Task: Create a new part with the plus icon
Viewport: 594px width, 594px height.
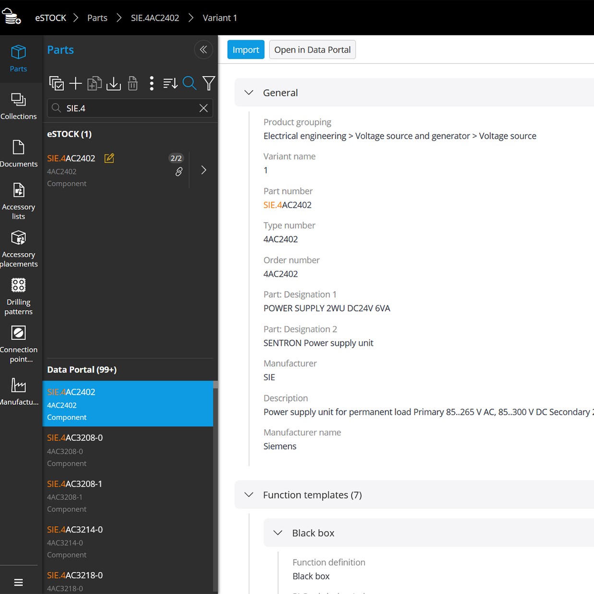Action: 75,83
